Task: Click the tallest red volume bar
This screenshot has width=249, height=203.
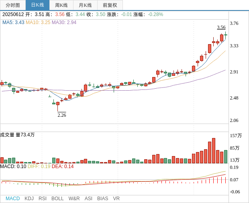Action: [x=214, y=151]
